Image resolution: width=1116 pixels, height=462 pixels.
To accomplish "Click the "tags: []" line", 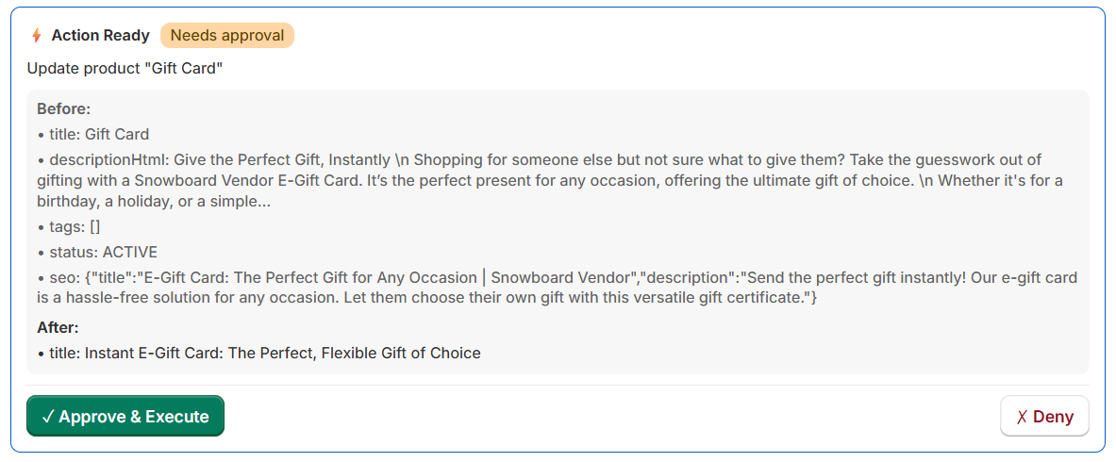I will click(69, 227).
